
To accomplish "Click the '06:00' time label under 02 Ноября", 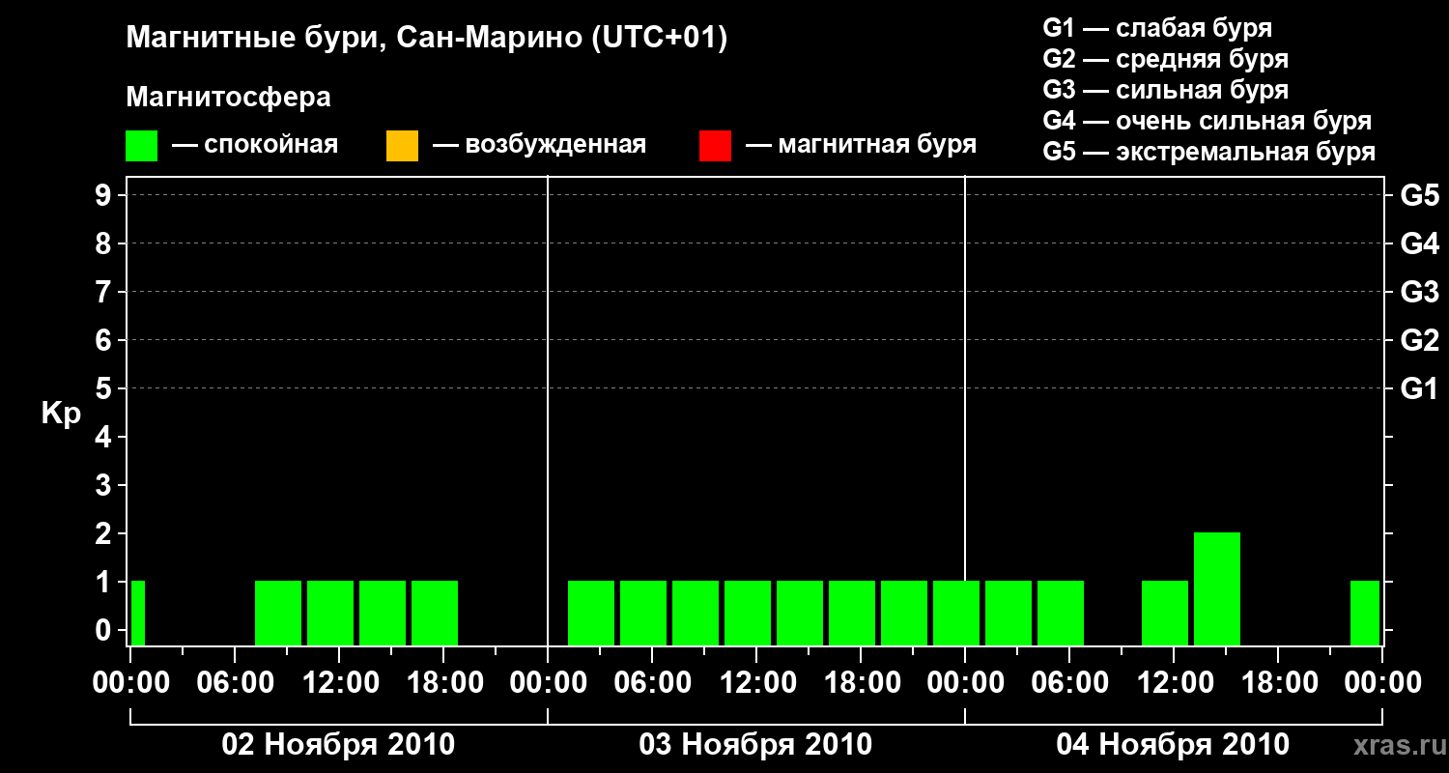I will coord(234,683).
